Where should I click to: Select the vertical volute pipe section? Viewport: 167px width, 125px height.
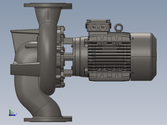click(x=48, y=58)
